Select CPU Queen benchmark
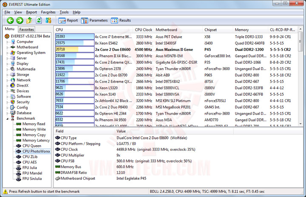 [32, 146]
